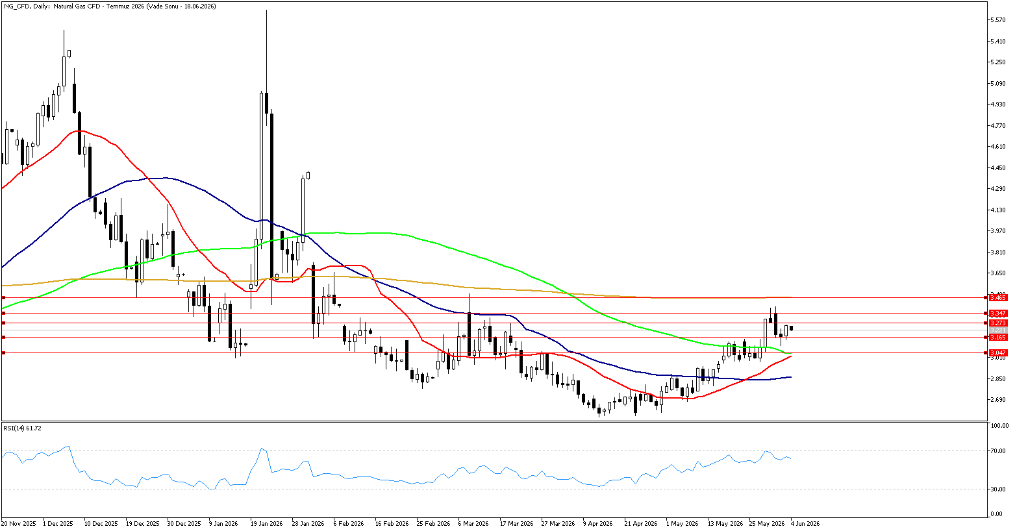Click the "19 Jan 2026" date label
Screen dimensions: 1015x531
[x=268, y=523]
